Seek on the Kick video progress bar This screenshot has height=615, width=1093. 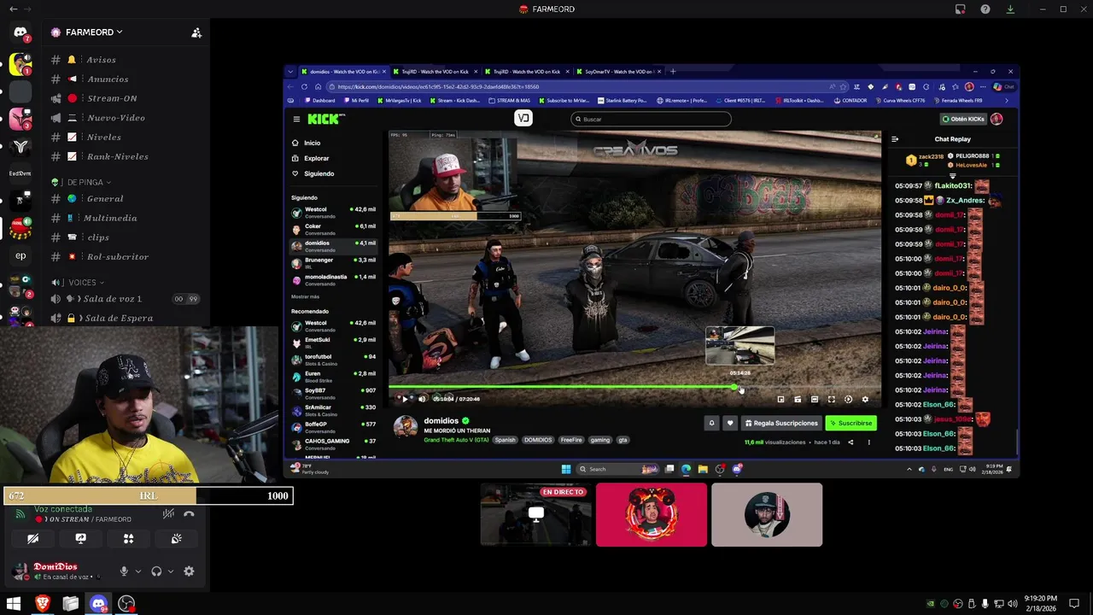click(x=634, y=388)
